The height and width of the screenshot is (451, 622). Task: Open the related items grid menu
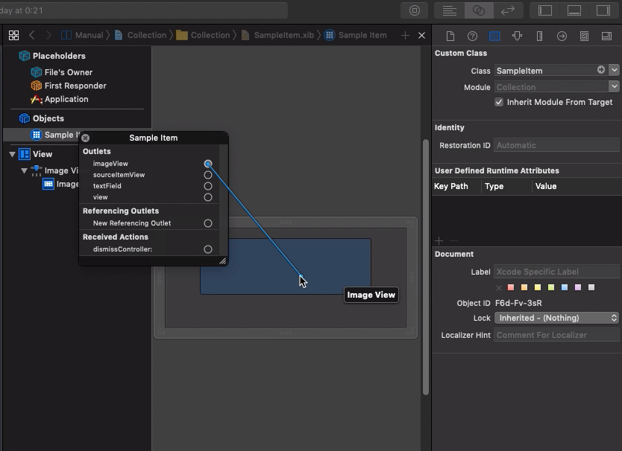13,35
